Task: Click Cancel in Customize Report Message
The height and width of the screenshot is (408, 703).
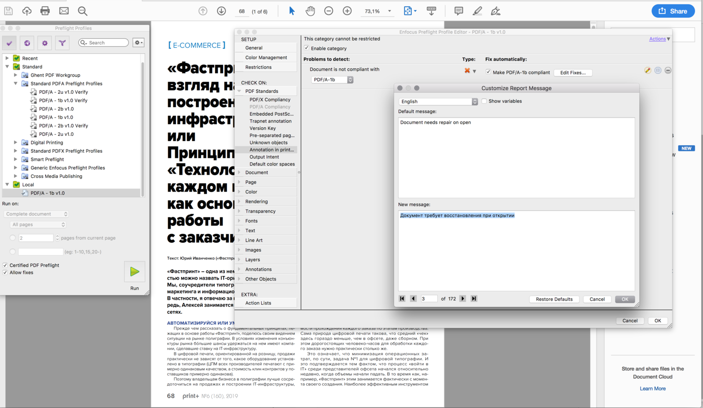Action: coord(597,299)
